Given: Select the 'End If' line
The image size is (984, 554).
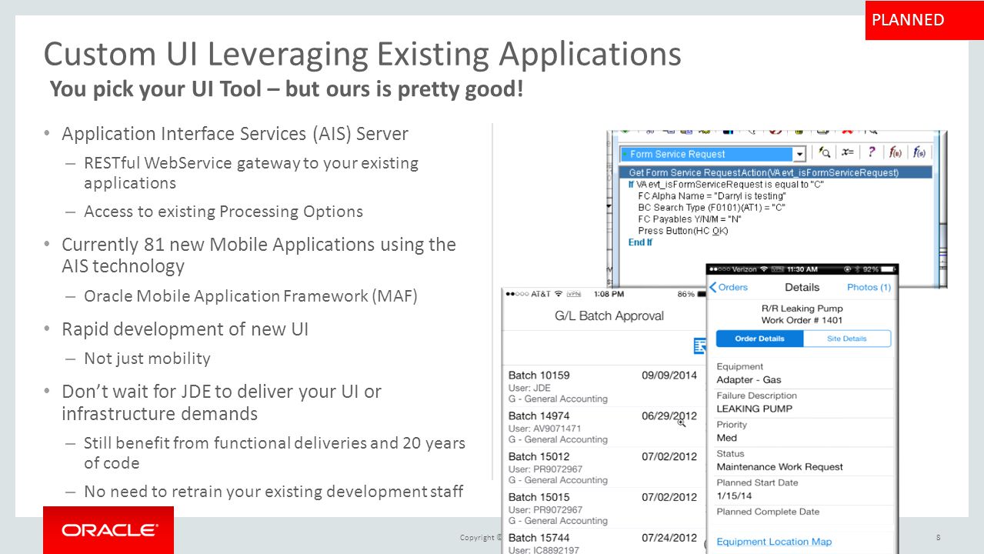Looking at the screenshot, I should (x=640, y=242).
